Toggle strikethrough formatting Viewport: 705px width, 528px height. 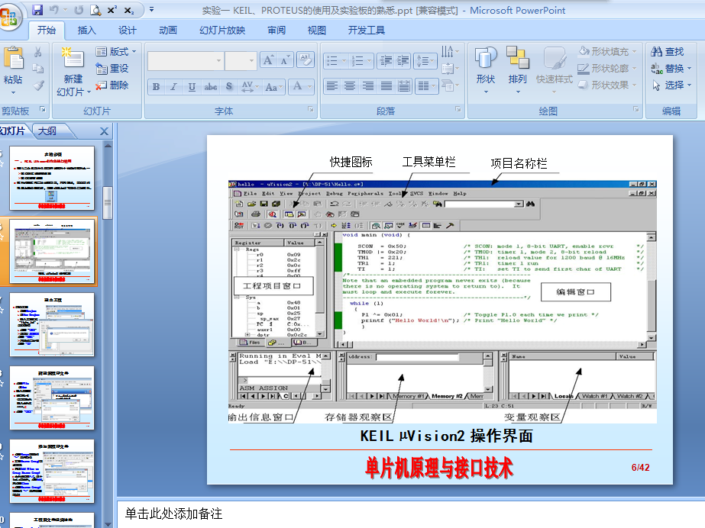(210, 87)
